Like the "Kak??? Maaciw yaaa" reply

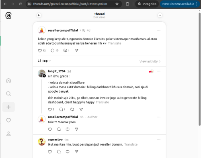(50, 129)
